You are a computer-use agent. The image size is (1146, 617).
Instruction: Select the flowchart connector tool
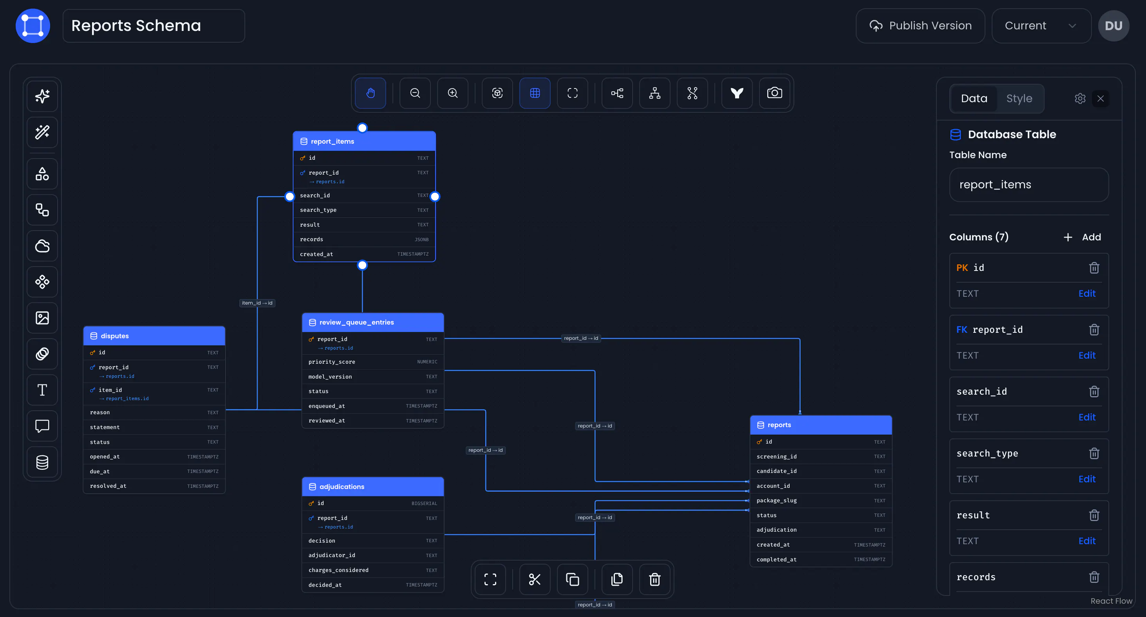[x=42, y=209]
